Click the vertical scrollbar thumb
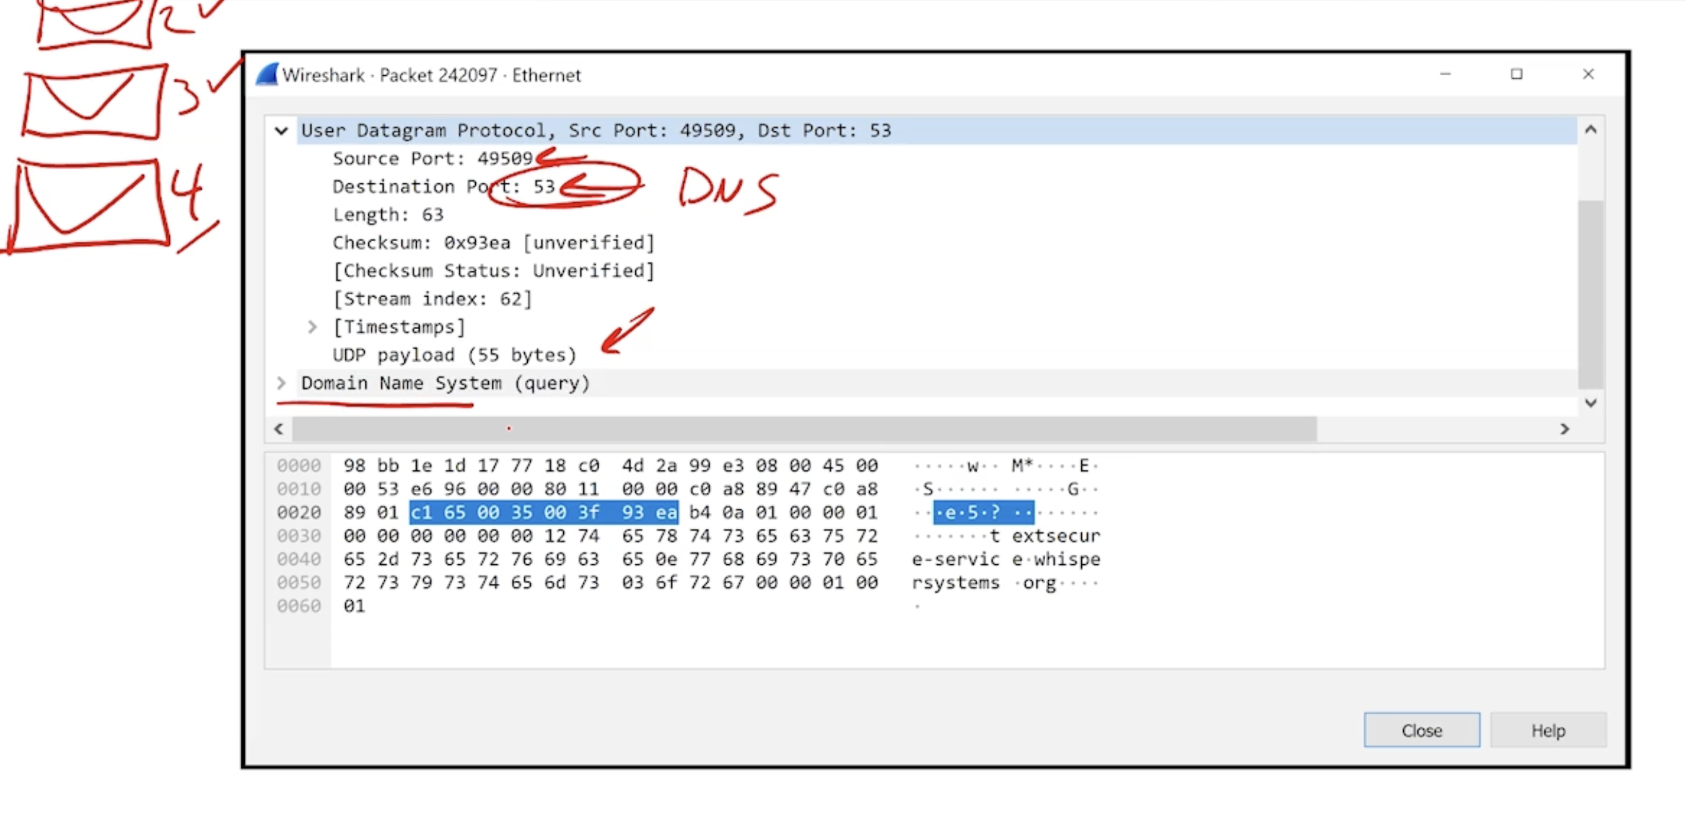This screenshot has width=1686, height=822. tap(1591, 294)
